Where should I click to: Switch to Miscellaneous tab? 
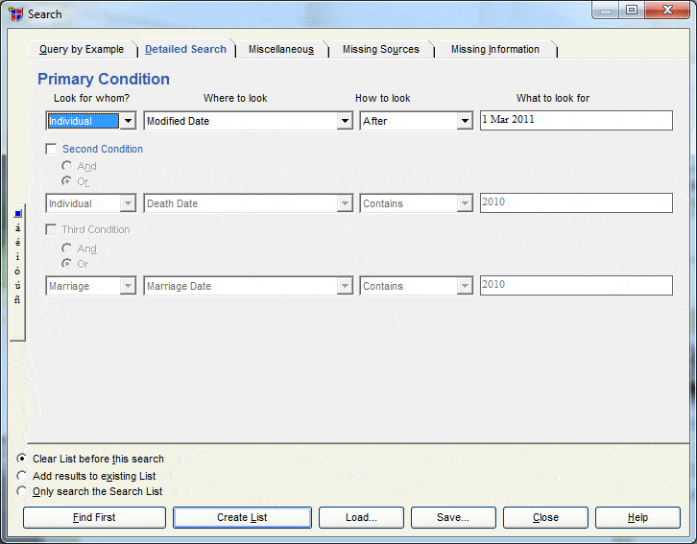pos(281,49)
